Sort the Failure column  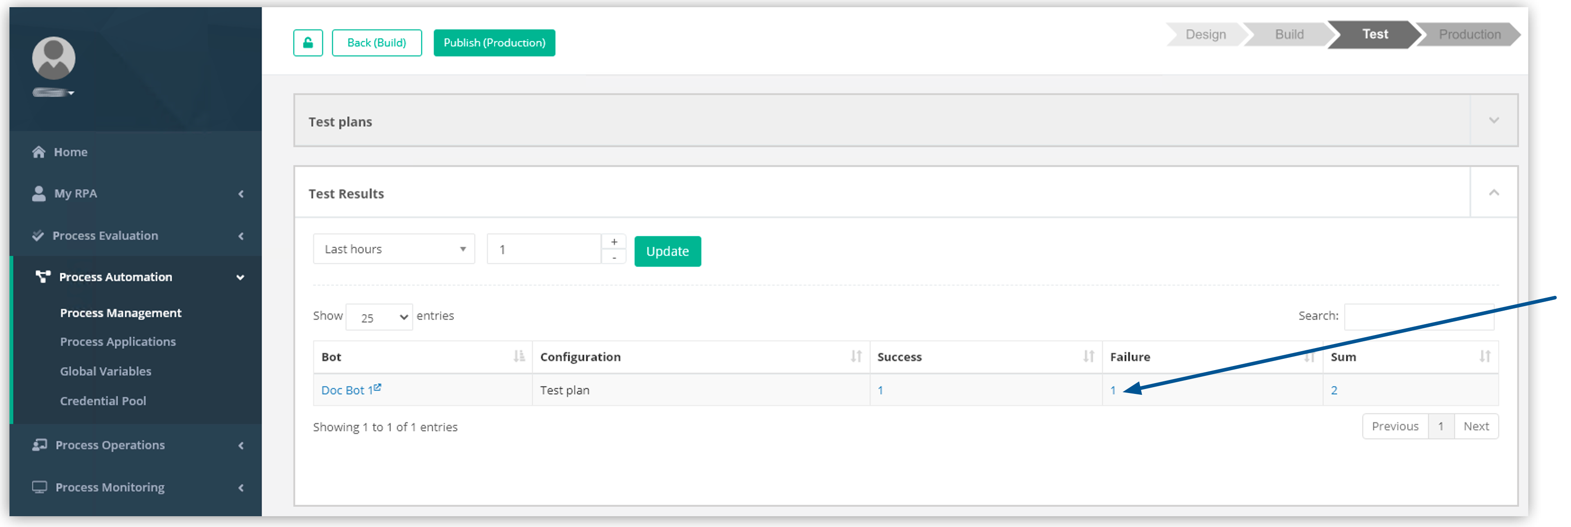[x=1310, y=357]
